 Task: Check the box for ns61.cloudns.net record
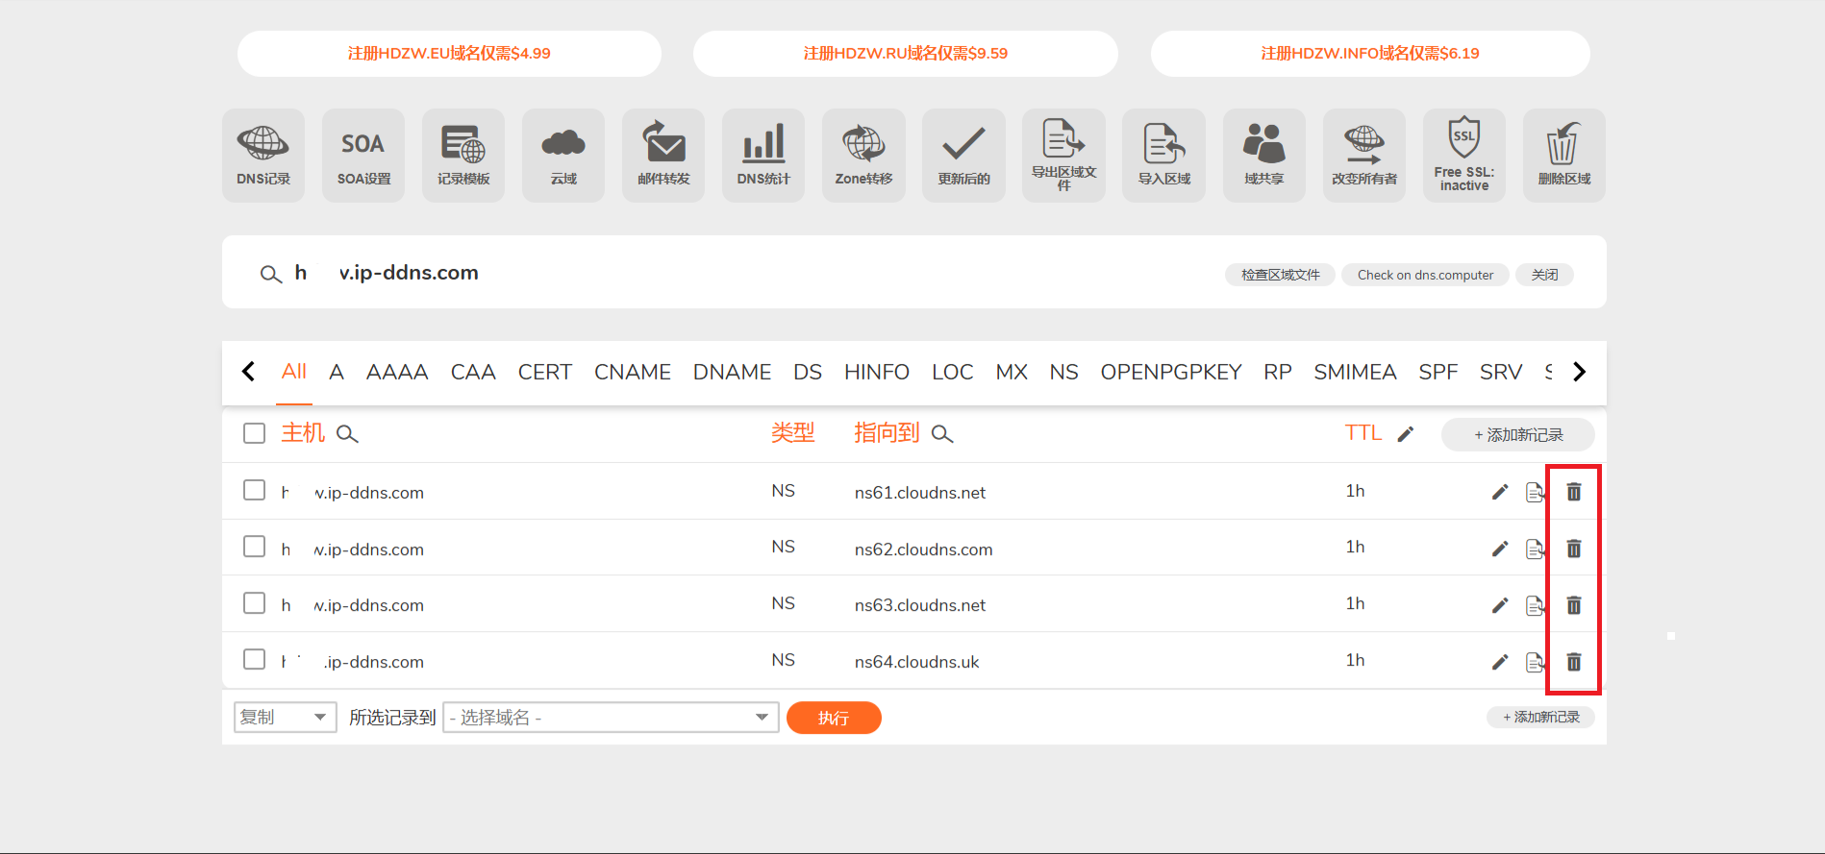tap(255, 490)
